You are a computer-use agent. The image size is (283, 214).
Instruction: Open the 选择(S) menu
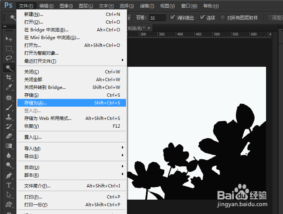127,6
